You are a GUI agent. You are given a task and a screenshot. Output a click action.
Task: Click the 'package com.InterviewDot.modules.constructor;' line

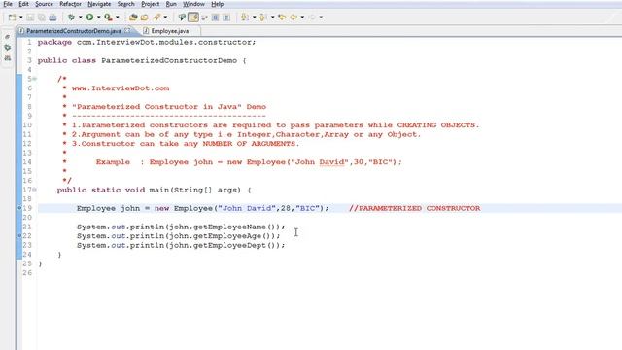pyautogui.click(x=147, y=42)
